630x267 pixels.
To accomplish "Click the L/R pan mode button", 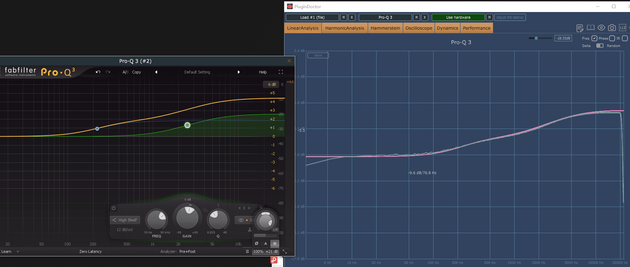I will click(275, 230).
